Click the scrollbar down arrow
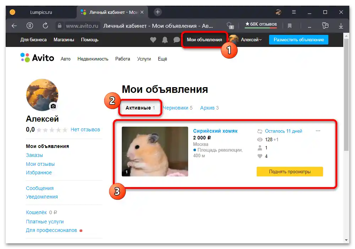Viewport: 355px width, 249px height. coord(346,240)
